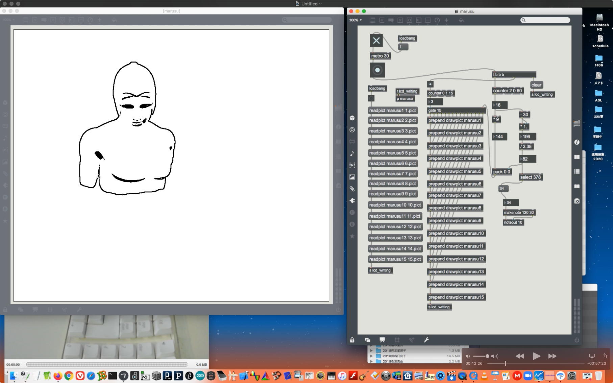The height and width of the screenshot is (383, 613).
Task: Open the audio note icon in left sidebar
Action: tap(352, 153)
